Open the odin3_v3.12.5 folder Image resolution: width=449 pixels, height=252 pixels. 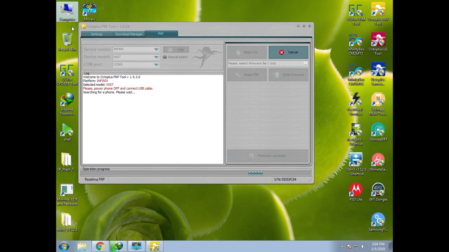pos(67,222)
